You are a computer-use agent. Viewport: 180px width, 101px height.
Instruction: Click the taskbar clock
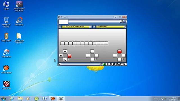click(172, 99)
